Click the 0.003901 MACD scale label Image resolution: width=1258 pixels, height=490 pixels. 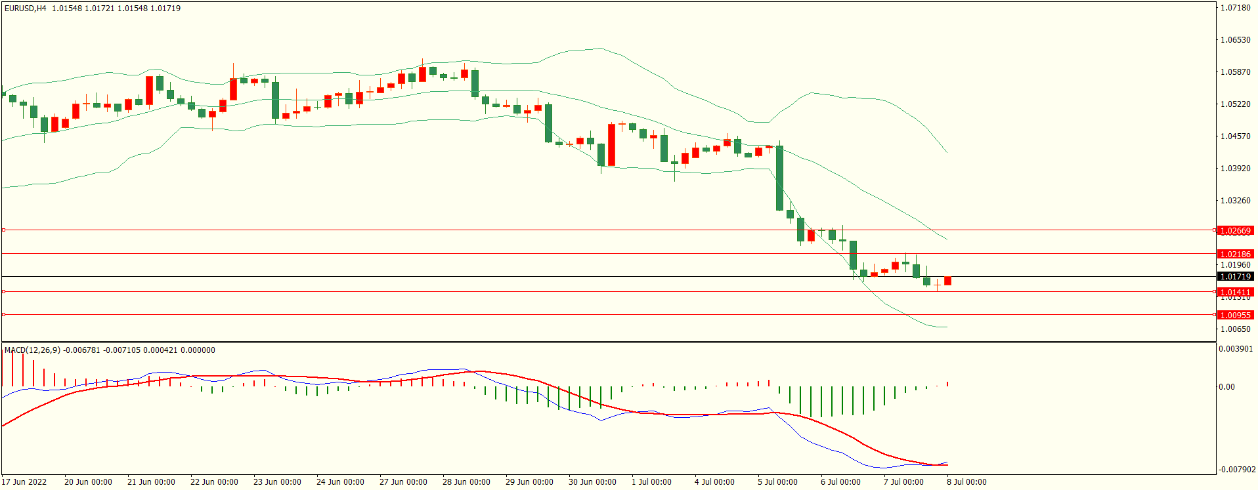[1236, 349]
